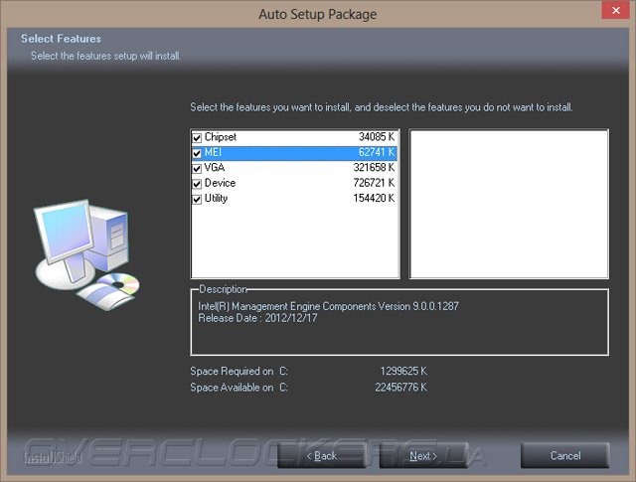Toggle the MEI feature checkbox
Viewport: 636px width, 482px height.
click(x=197, y=153)
